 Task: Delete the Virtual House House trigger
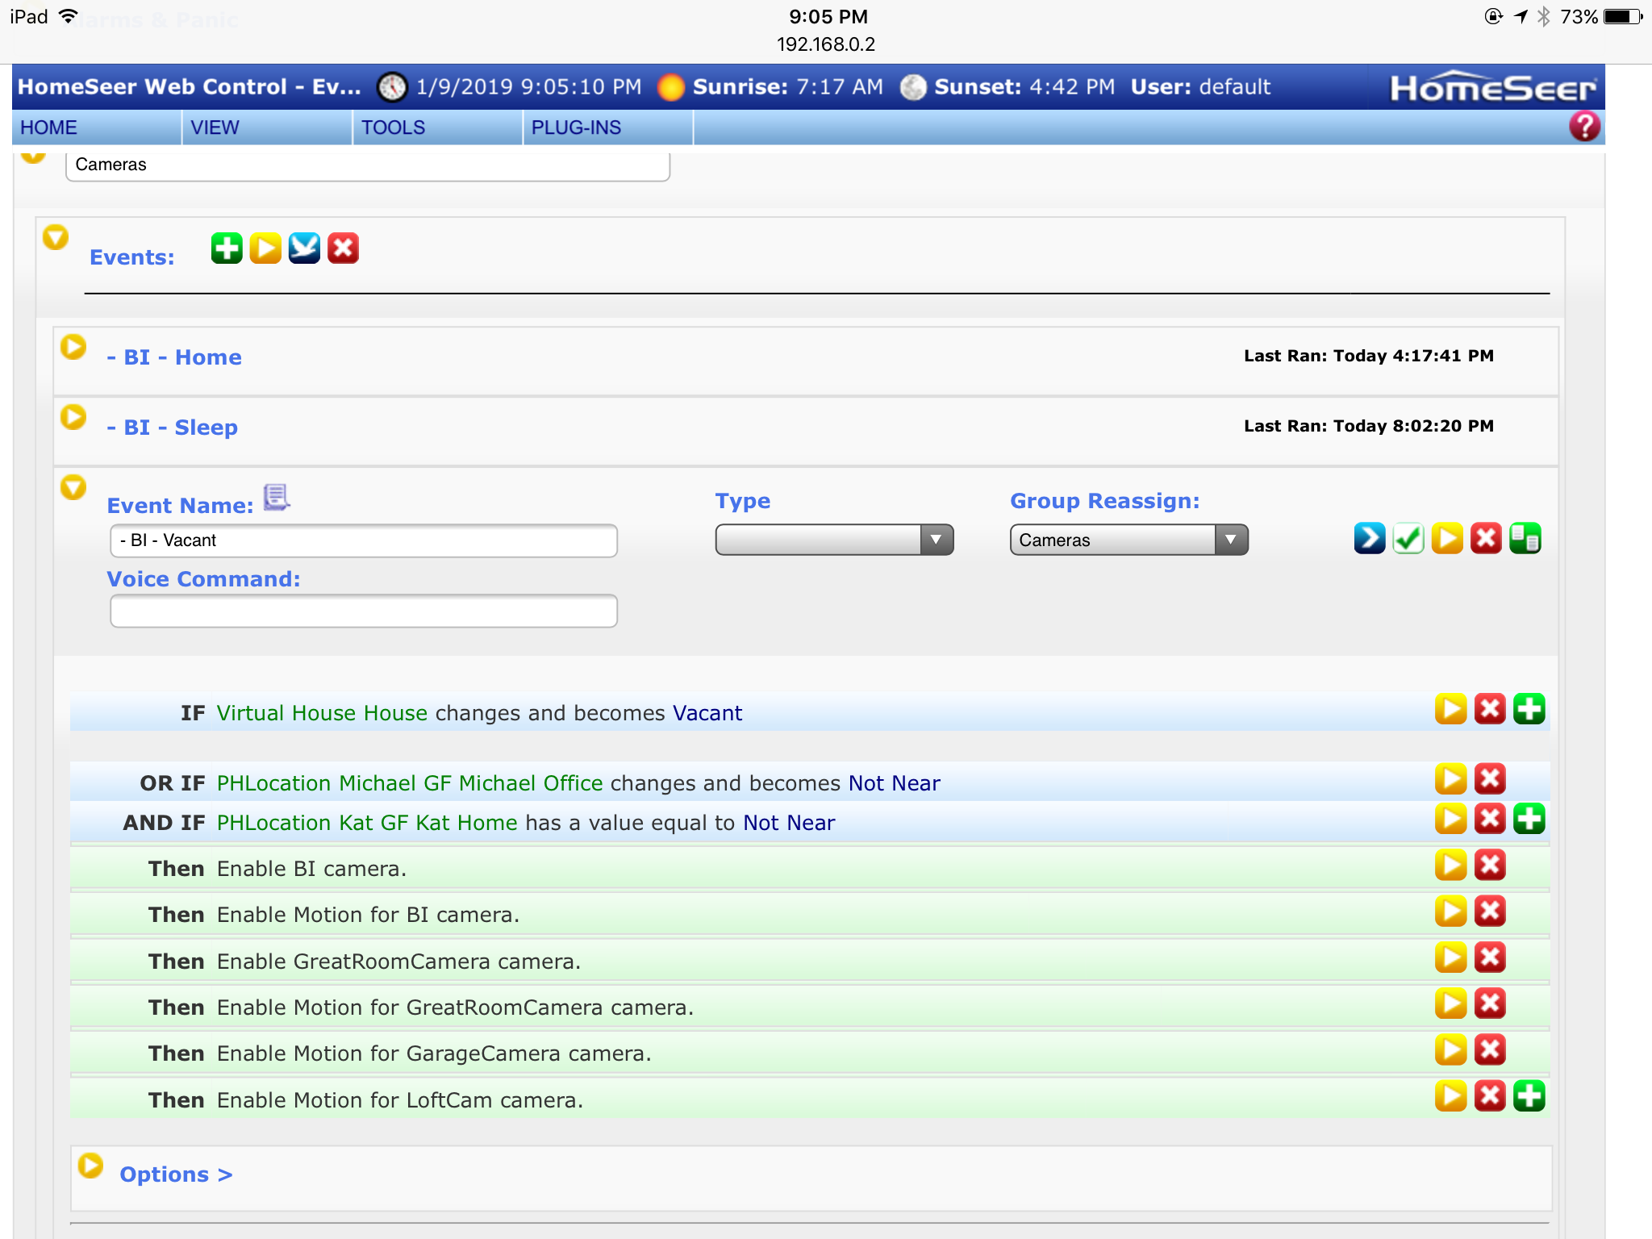click(1490, 709)
